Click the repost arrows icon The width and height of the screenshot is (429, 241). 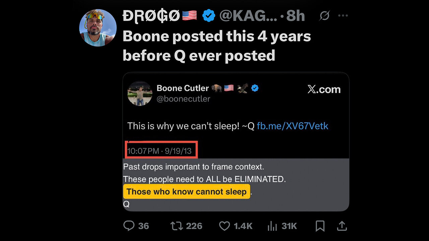[177, 226]
